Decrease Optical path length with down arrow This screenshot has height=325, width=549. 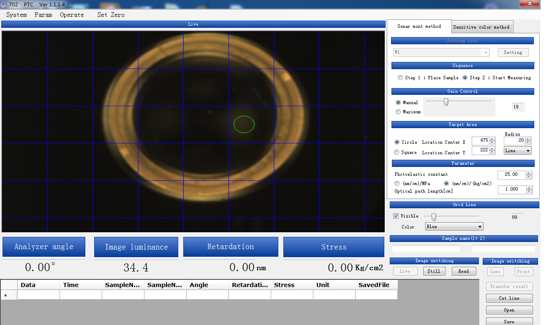pyautogui.click(x=529, y=191)
